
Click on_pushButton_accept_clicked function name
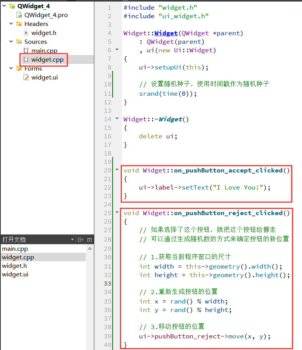click(228, 170)
